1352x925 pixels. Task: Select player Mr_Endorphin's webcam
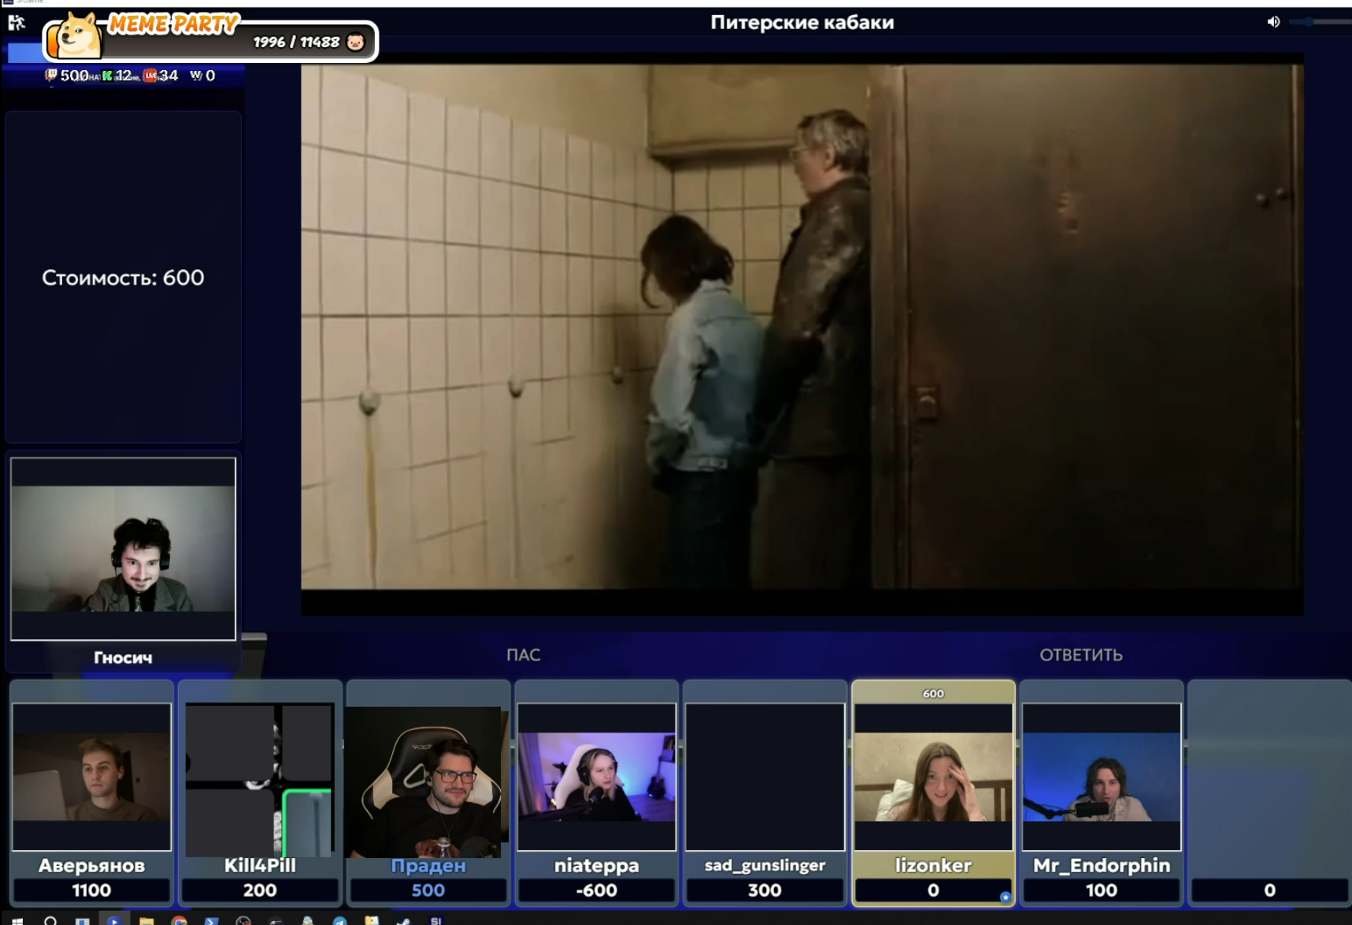[1102, 776]
